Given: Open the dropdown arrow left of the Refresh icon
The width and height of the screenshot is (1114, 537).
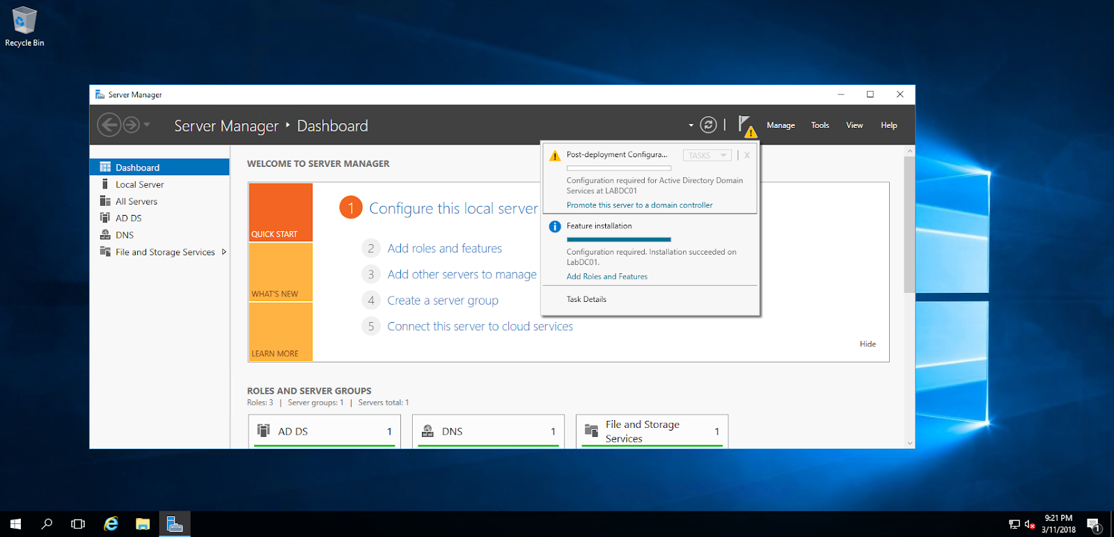Looking at the screenshot, I should [691, 125].
